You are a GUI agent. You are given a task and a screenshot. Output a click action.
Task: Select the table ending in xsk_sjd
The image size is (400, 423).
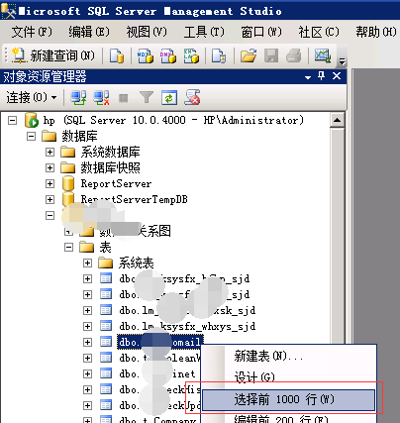(x=187, y=310)
